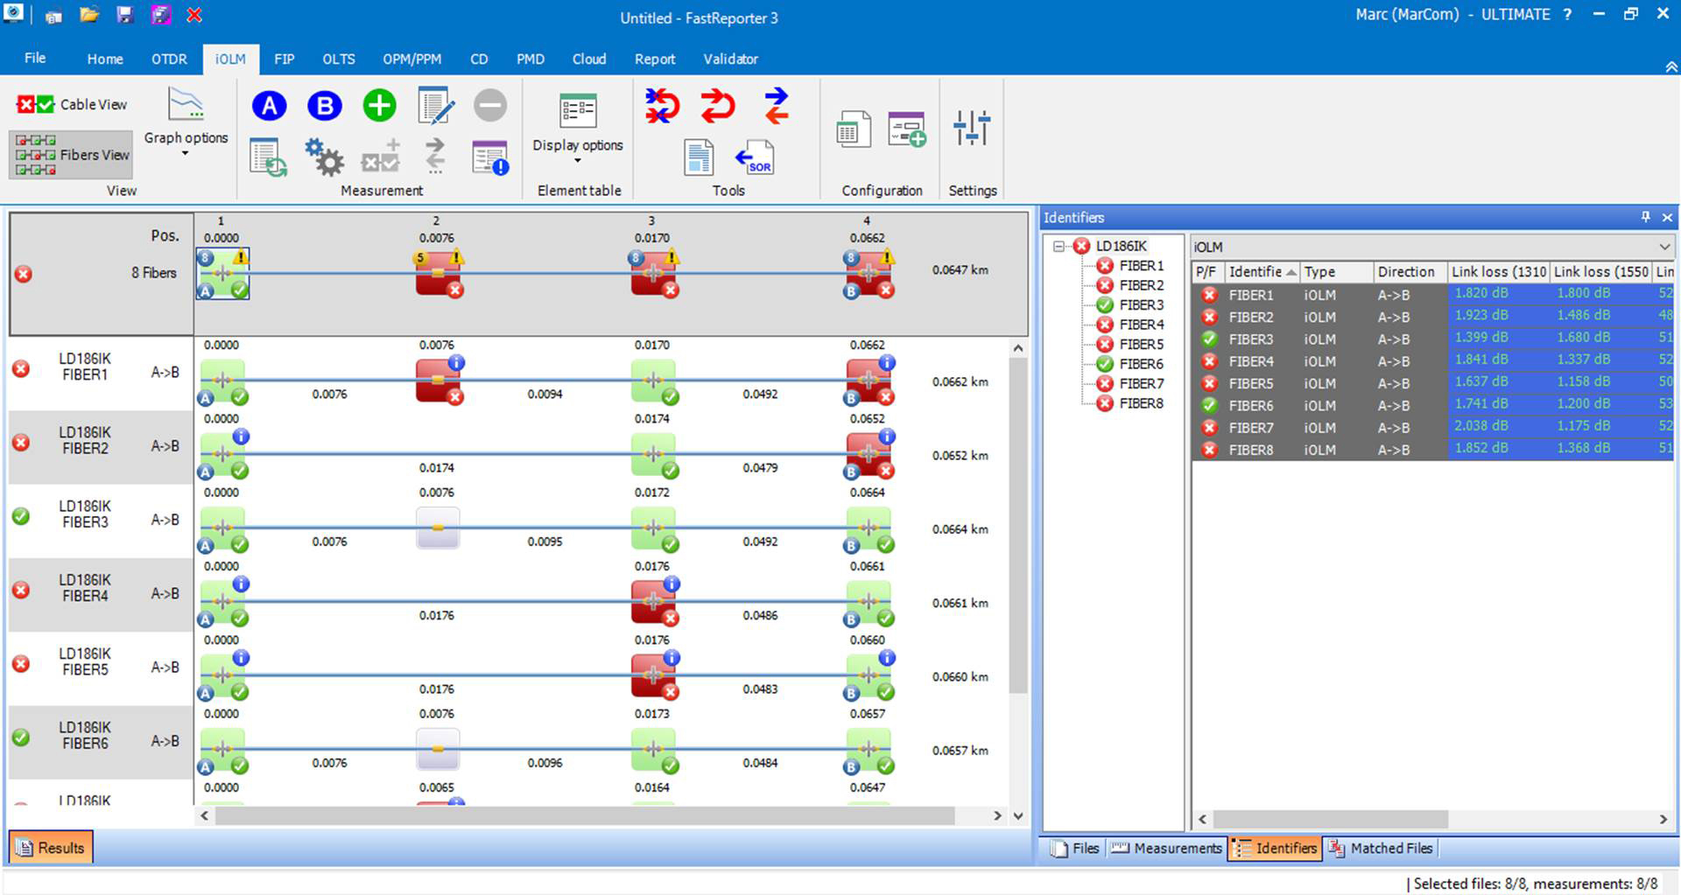The height and width of the screenshot is (895, 1681).
Task: Select the reference measurement B icon
Action: pyautogui.click(x=324, y=105)
